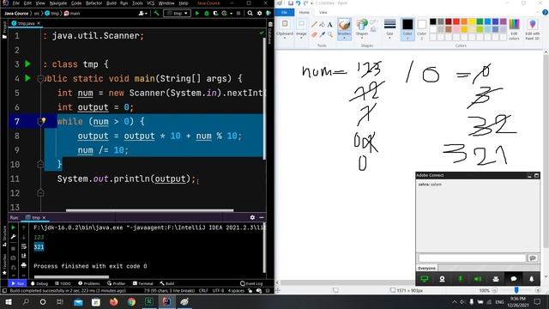This screenshot has width=549, height=309.
Task: Stop the running process in IntelliJ toolbar
Action: 238,14
